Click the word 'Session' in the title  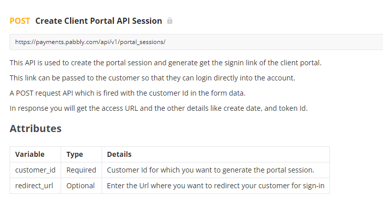147,21
